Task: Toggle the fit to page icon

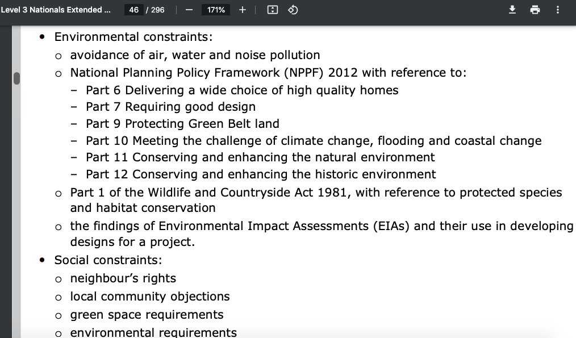Action: [273, 10]
